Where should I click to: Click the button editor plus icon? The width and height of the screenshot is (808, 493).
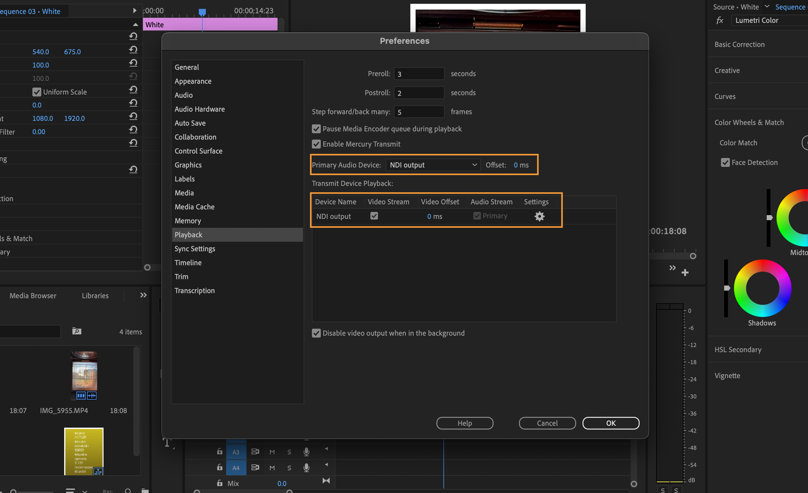[x=685, y=272]
